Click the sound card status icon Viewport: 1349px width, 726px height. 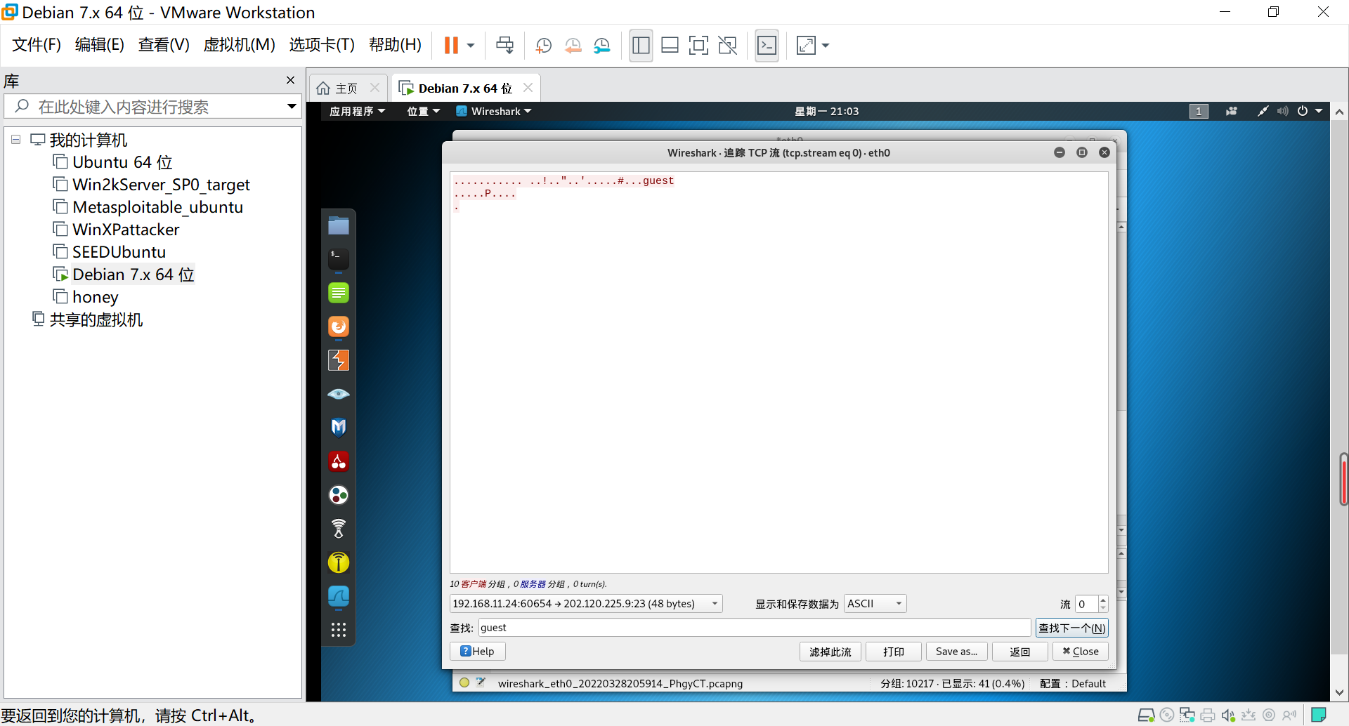(1228, 715)
